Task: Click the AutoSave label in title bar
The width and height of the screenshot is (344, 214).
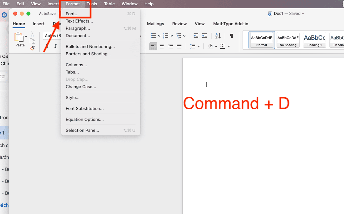Action: click(47, 14)
